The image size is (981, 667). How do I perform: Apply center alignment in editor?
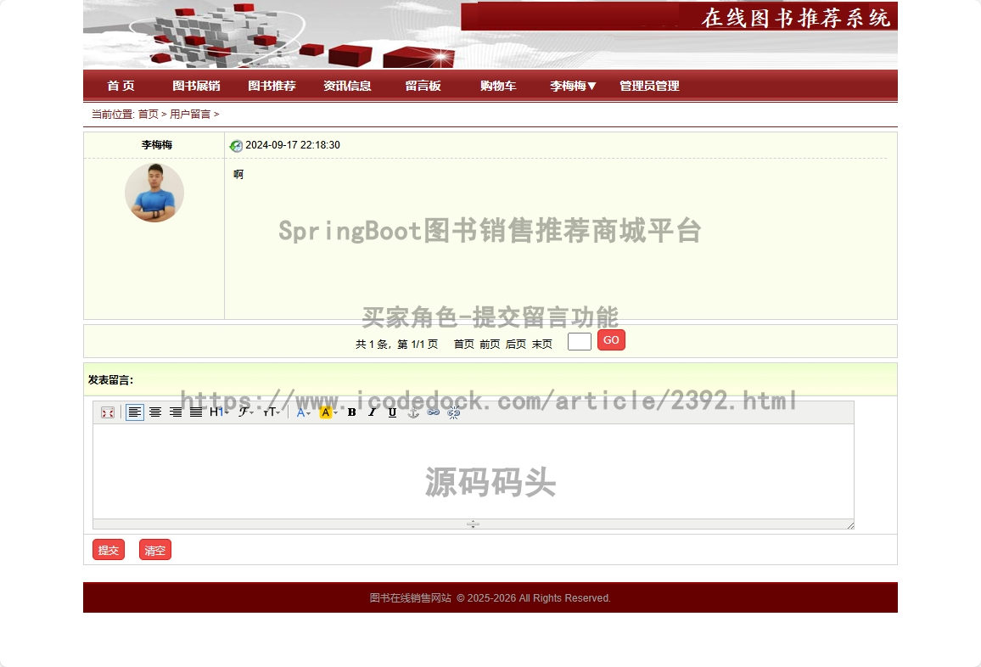pos(155,412)
